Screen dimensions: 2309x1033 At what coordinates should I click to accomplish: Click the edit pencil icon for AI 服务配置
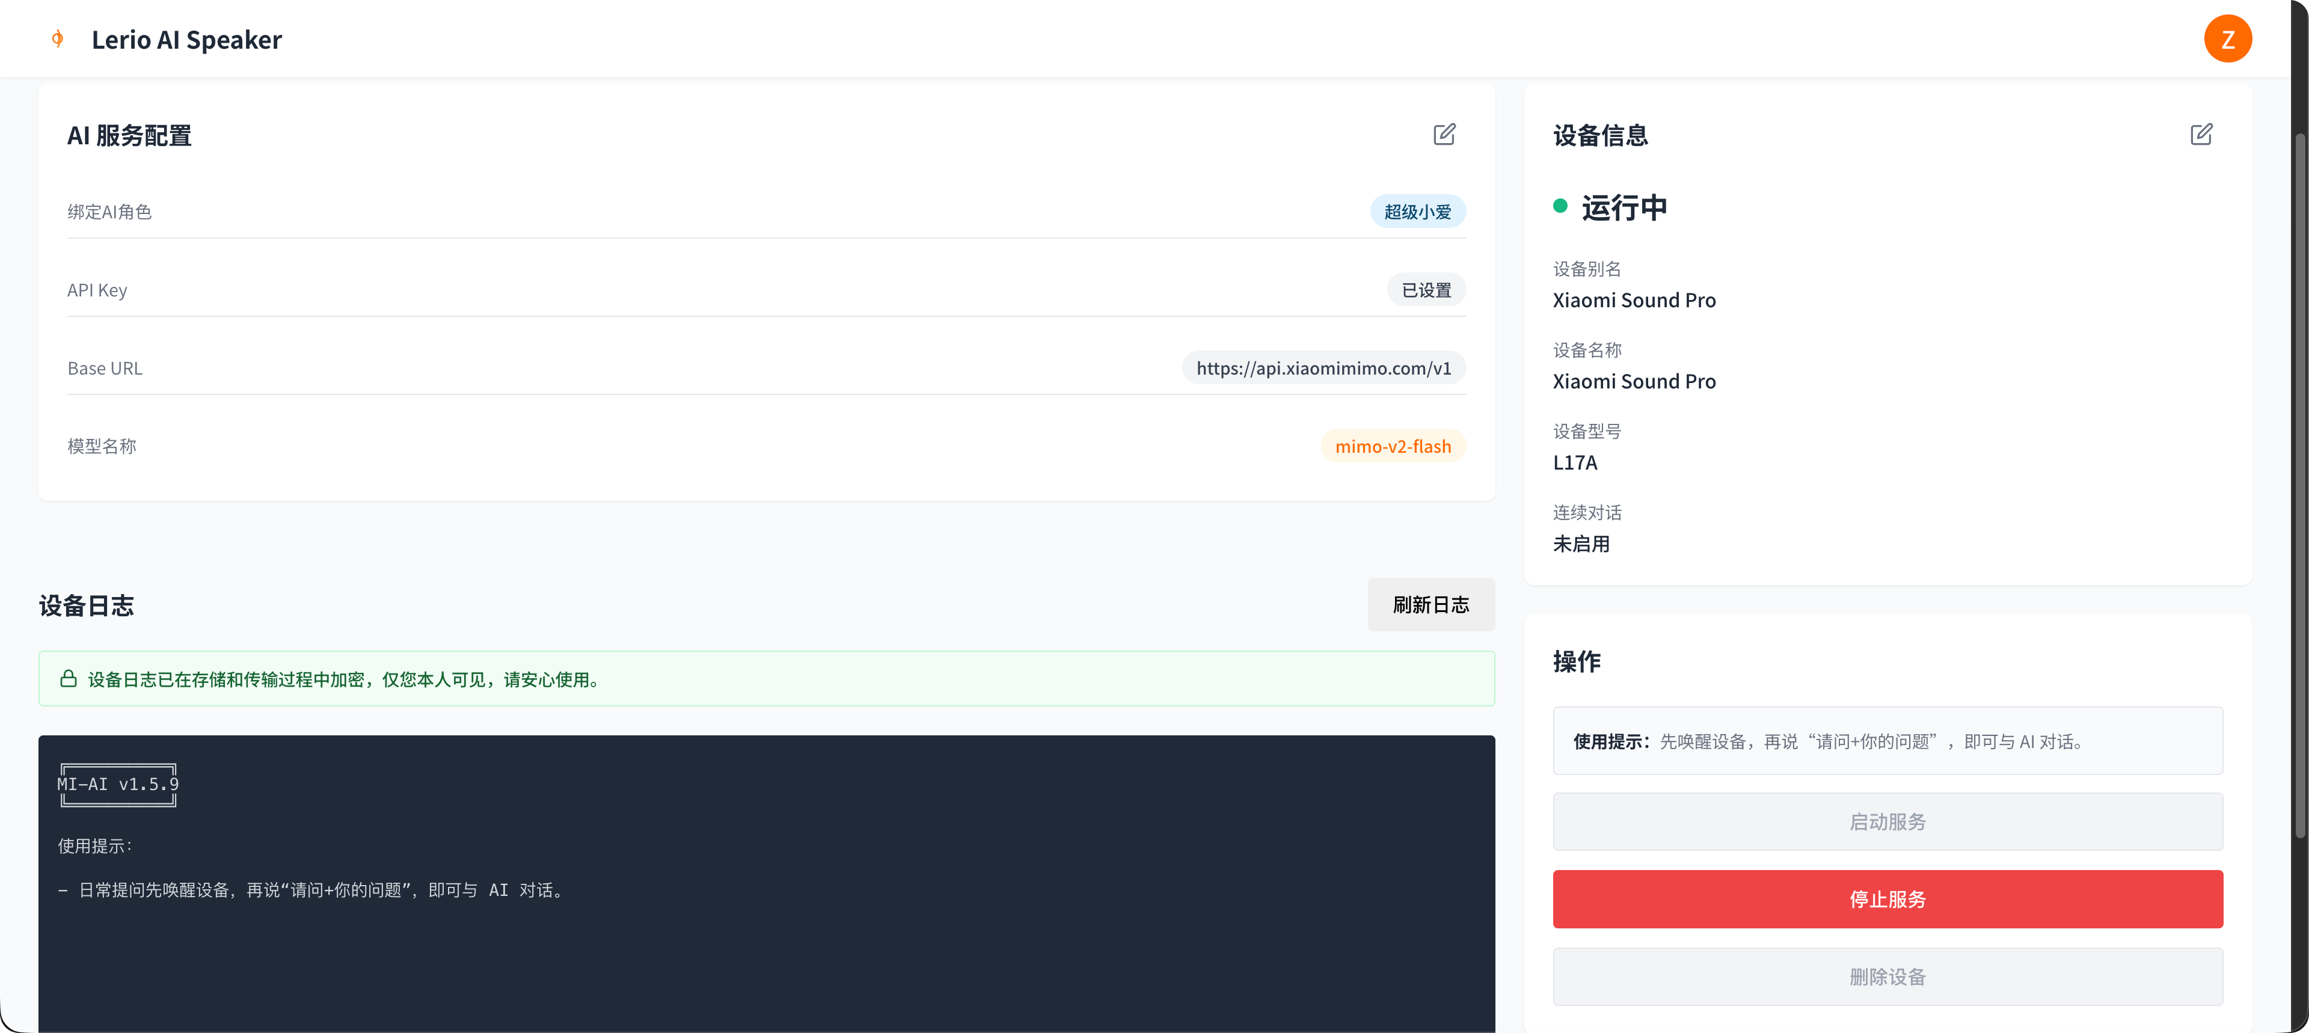[x=1445, y=133]
